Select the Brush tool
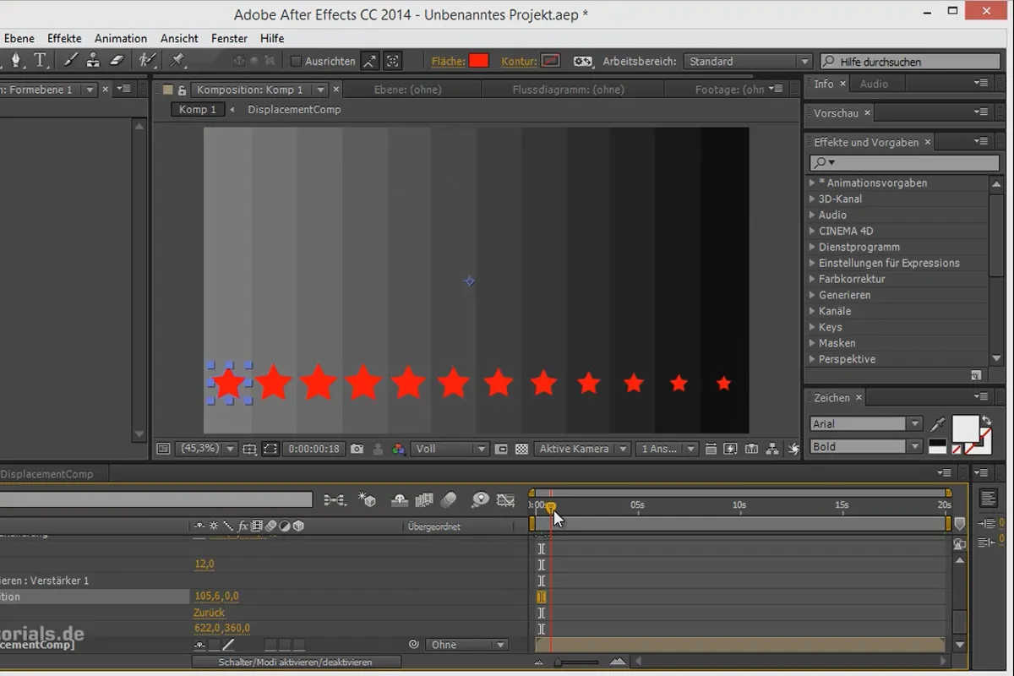 70,61
